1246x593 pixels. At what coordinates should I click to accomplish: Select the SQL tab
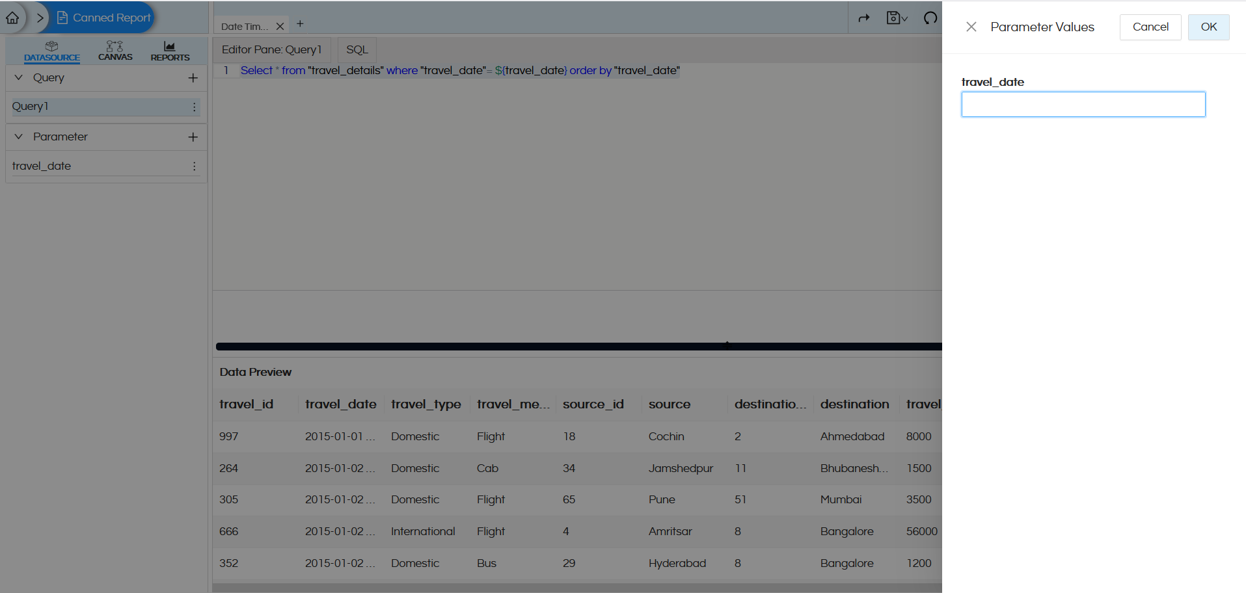(356, 49)
